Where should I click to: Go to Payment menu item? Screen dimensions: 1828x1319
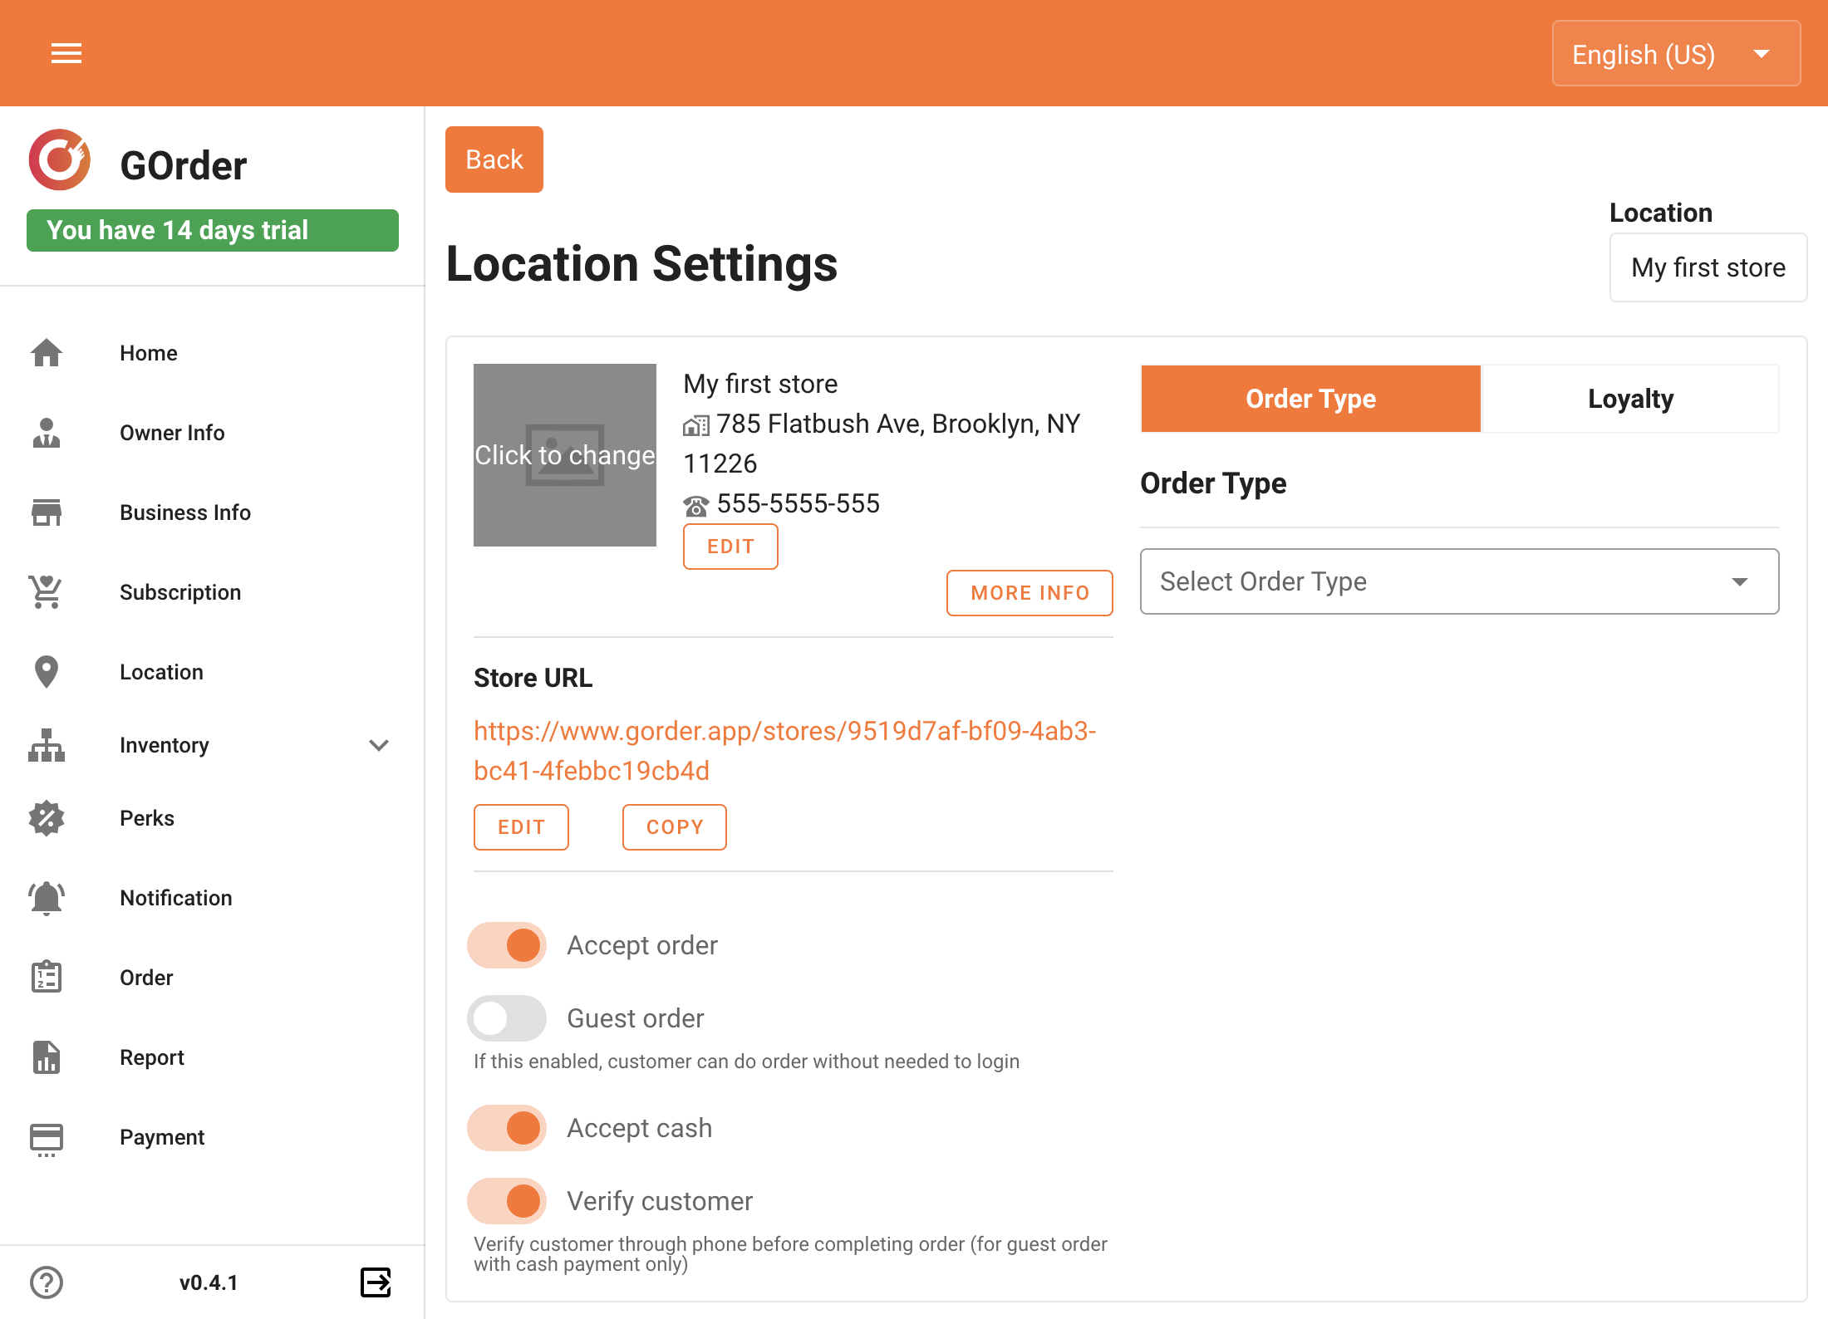pyautogui.click(x=213, y=1137)
